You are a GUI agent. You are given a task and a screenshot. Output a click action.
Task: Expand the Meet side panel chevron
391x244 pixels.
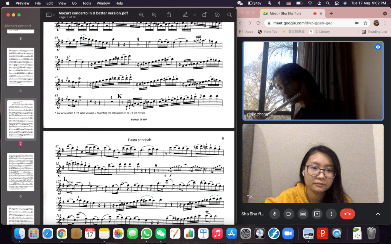coord(378,214)
